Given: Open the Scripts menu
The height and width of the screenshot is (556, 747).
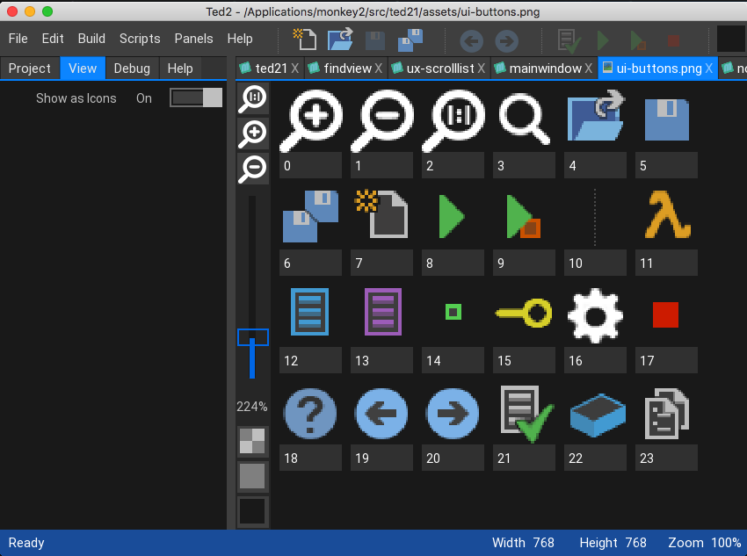Looking at the screenshot, I should [x=140, y=39].
